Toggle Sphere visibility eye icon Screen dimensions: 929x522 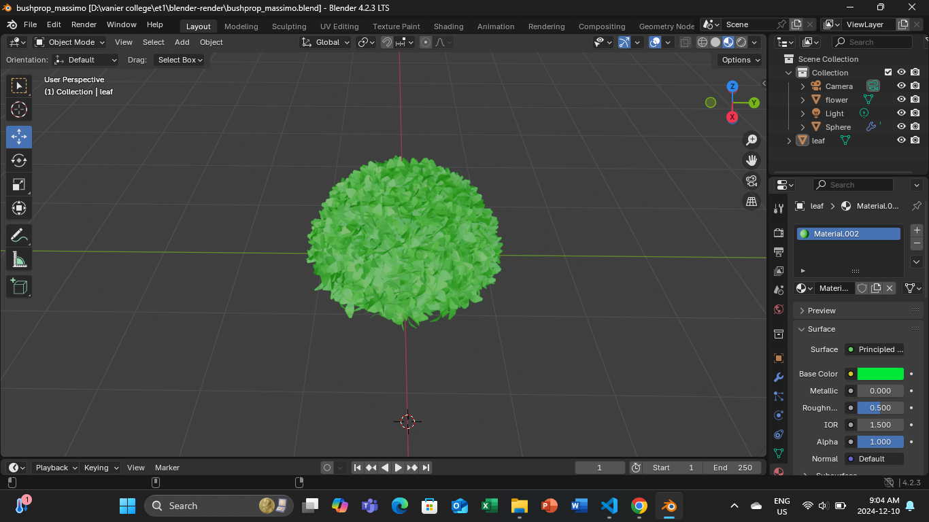click(901, 127)
